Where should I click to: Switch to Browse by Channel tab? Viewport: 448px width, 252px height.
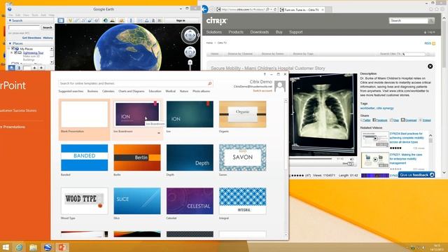[x=240, y=54]
